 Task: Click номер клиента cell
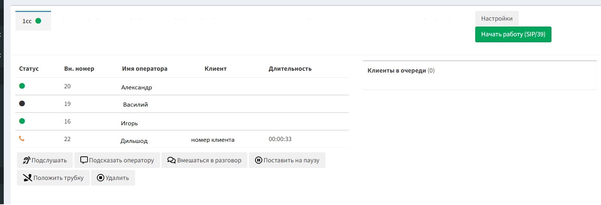click(213, 140)
